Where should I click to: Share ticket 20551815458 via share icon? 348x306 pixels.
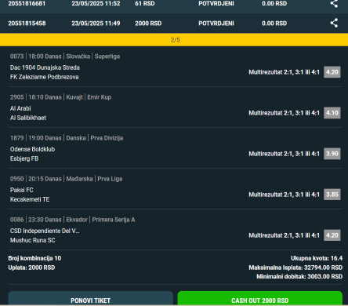(x=334, y=23)
